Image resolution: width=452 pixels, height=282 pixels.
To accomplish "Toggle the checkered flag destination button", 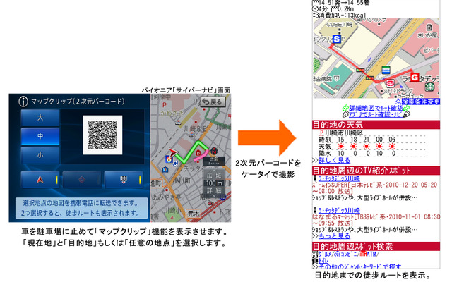I will (x=124, y=180).
